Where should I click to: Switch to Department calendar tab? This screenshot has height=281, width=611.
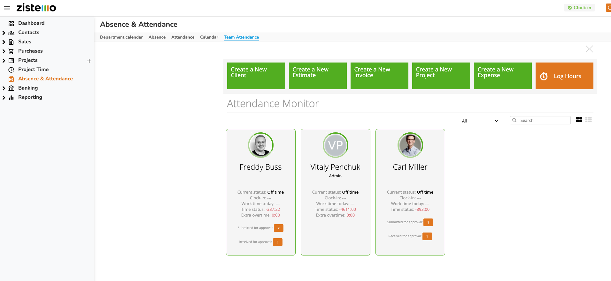[x=121, y=37]
